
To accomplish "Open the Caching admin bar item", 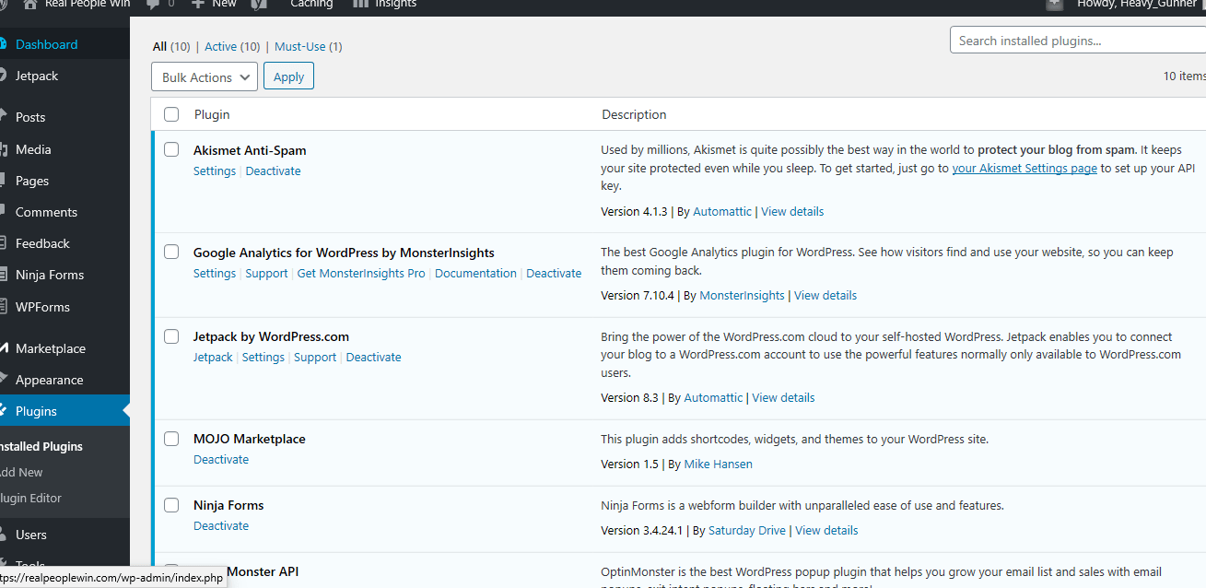I will point(310,6).
